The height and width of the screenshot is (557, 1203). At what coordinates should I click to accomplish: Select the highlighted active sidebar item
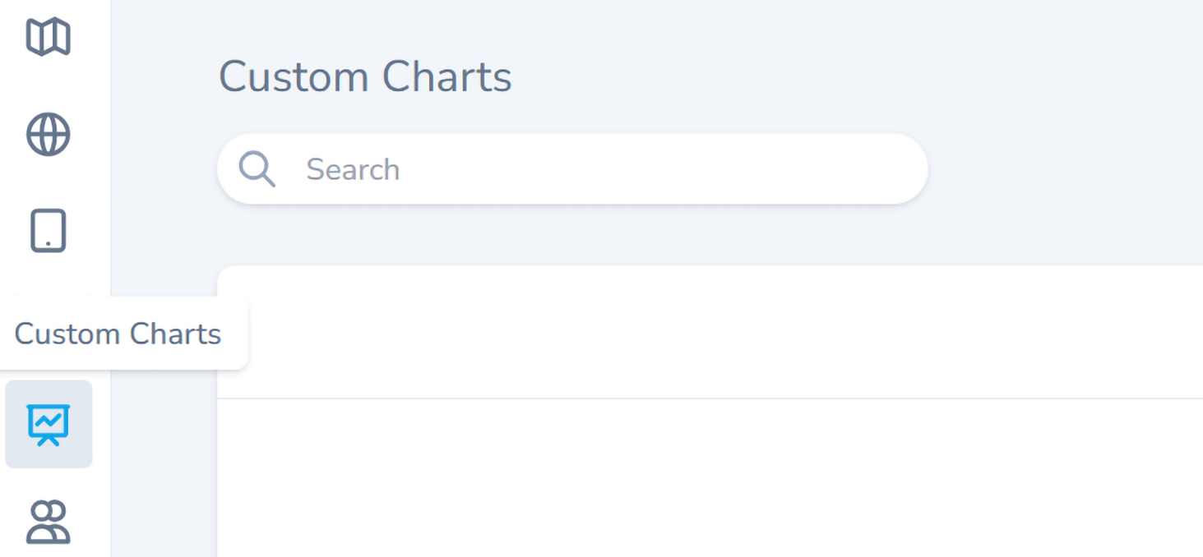pyautogui.click(x=49, y=424)
